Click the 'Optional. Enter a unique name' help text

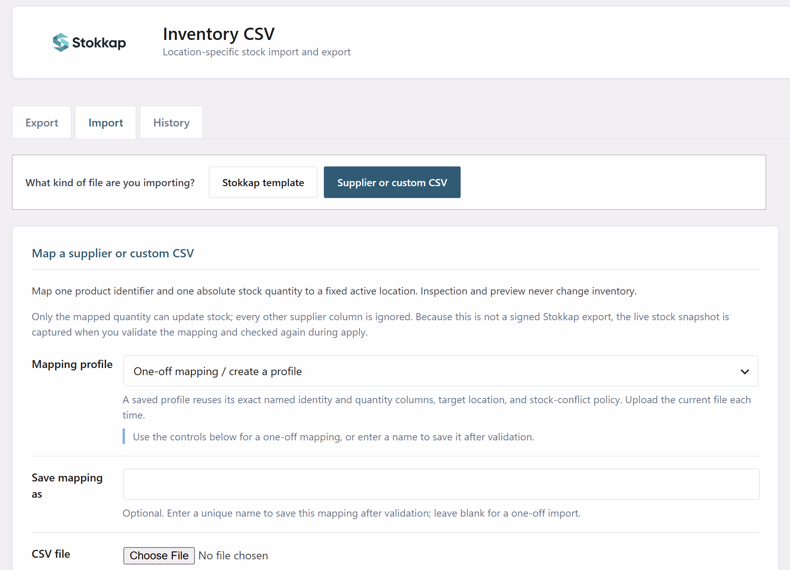352,513
